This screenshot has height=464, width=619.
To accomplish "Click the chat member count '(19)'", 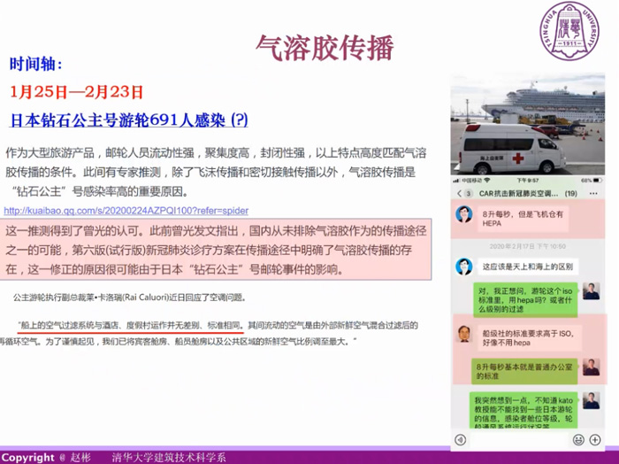I will click(x=571, y=193).
